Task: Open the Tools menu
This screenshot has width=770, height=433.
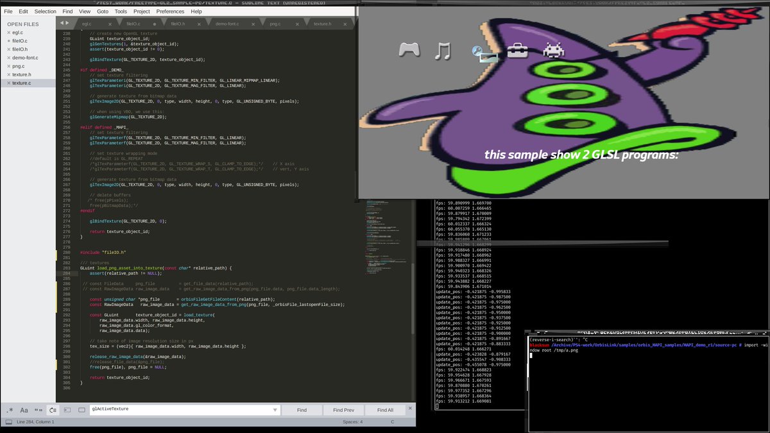Action: coord(121,12)
